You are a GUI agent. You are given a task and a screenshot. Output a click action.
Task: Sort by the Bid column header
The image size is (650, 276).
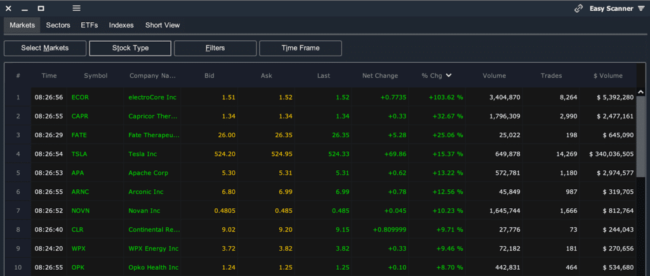tap(209, 75)
